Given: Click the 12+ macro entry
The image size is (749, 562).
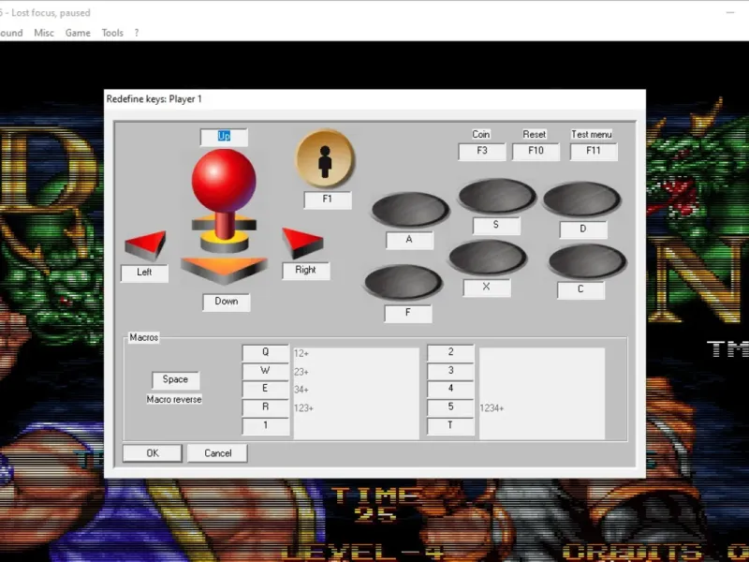Looking at the screenshot, I should (x=301, y=354).
